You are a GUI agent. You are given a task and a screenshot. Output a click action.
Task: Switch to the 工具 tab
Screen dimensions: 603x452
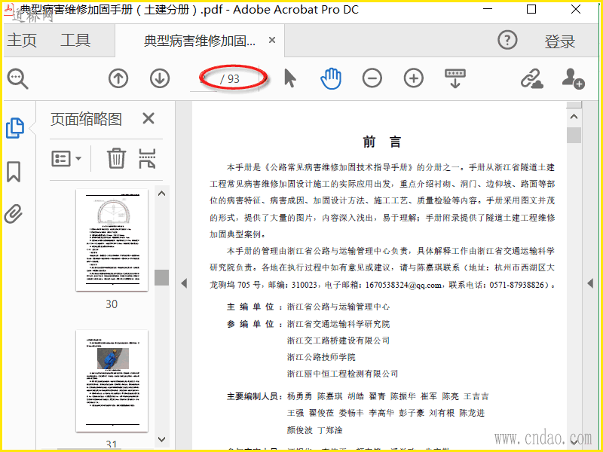pyautogui.click(x=75, y=41)
